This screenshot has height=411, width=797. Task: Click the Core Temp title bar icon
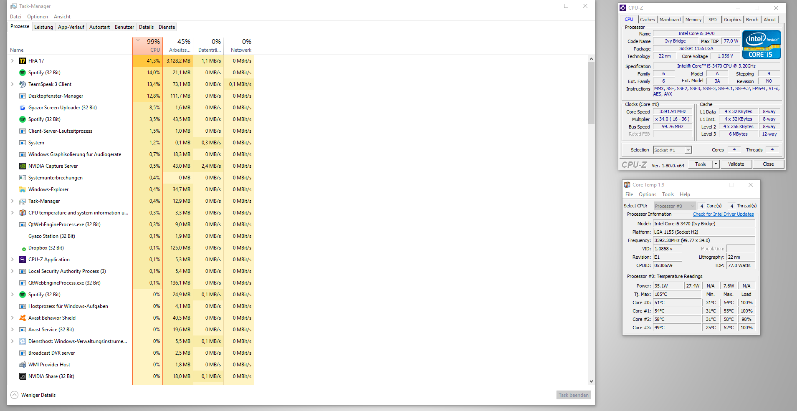(x=627, y=185)
